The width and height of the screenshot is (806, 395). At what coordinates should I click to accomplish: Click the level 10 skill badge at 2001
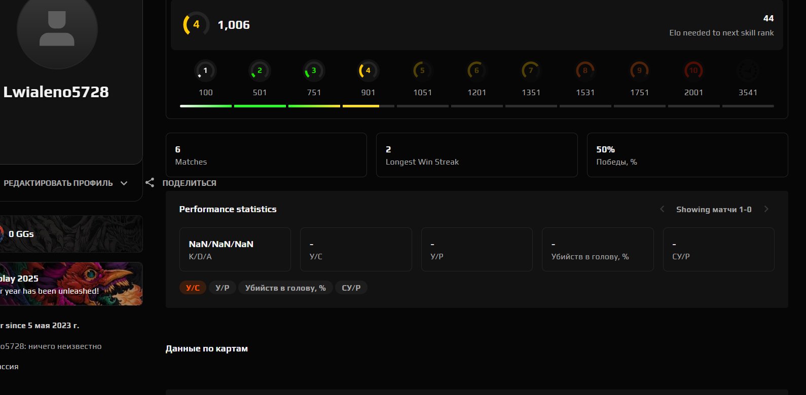pyautogui.click(x=693, y=71)
